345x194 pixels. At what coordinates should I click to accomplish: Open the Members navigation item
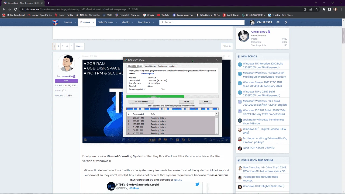click(x=144, y=22)
